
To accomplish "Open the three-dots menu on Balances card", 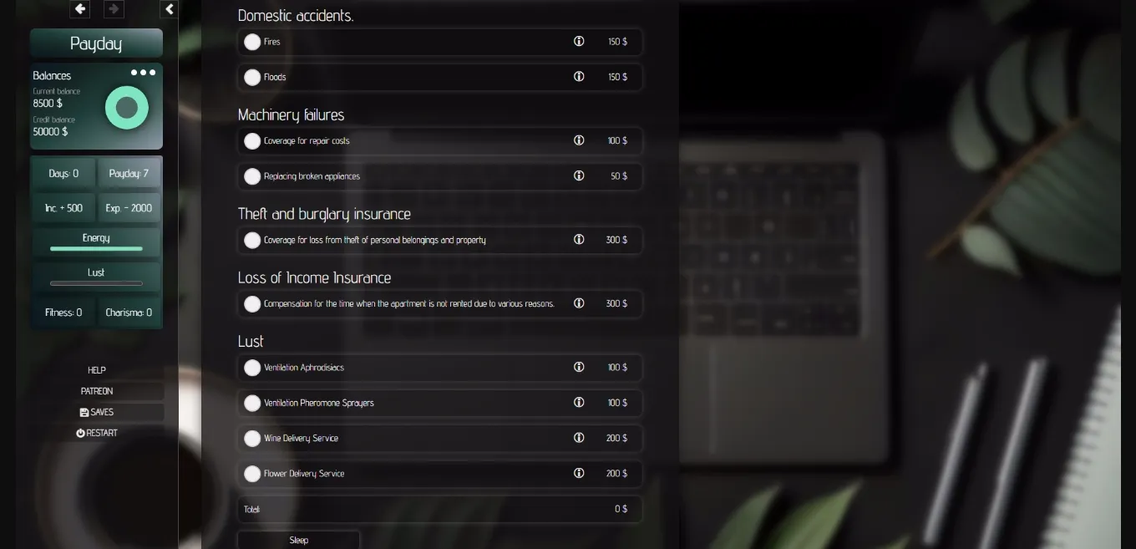I will click(143, 73).
